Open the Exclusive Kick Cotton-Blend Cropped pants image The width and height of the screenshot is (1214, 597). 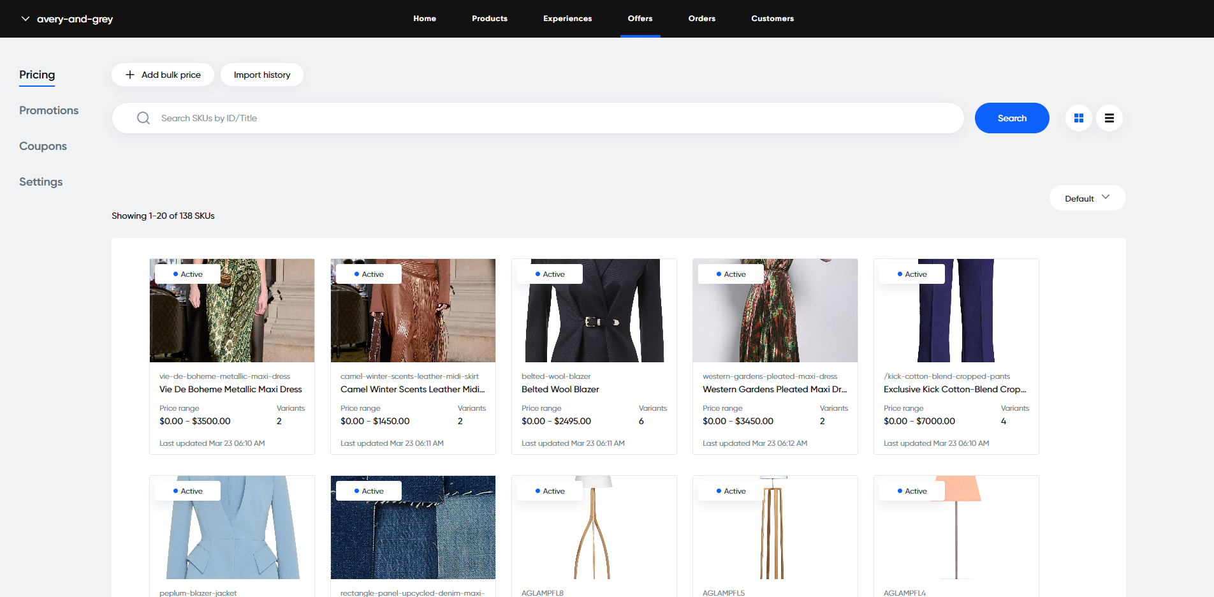coord(956,311)
